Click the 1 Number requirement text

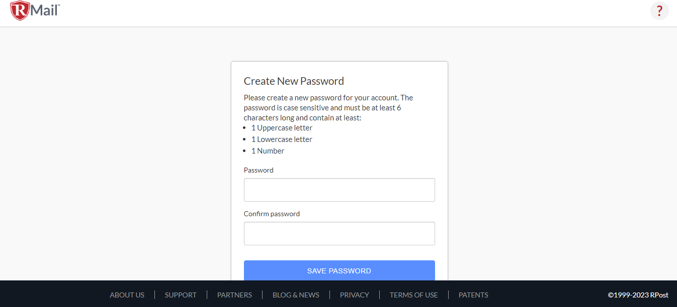(268, 151)
